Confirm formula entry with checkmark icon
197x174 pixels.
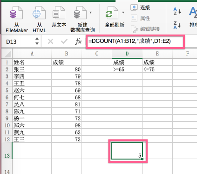point(64,42)
